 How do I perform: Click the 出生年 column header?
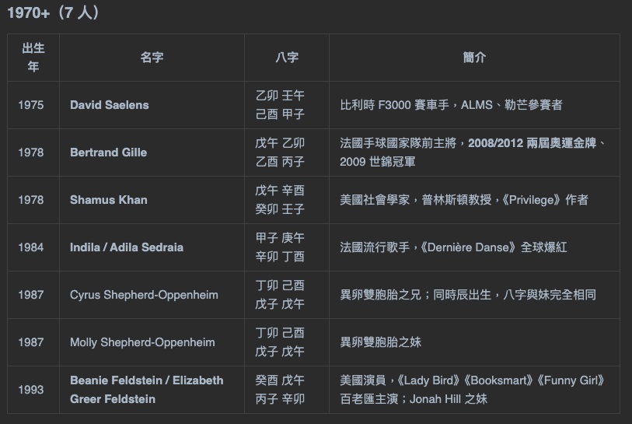click(33, 58)
